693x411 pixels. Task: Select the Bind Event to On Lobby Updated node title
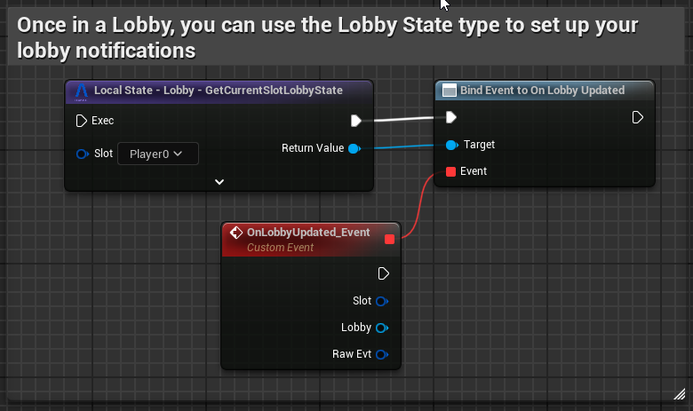pyautogui.click(x=542, y=91)
